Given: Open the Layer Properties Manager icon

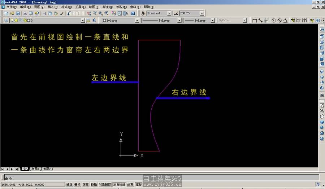Looking at the screenshot, I should pos(6,21).
